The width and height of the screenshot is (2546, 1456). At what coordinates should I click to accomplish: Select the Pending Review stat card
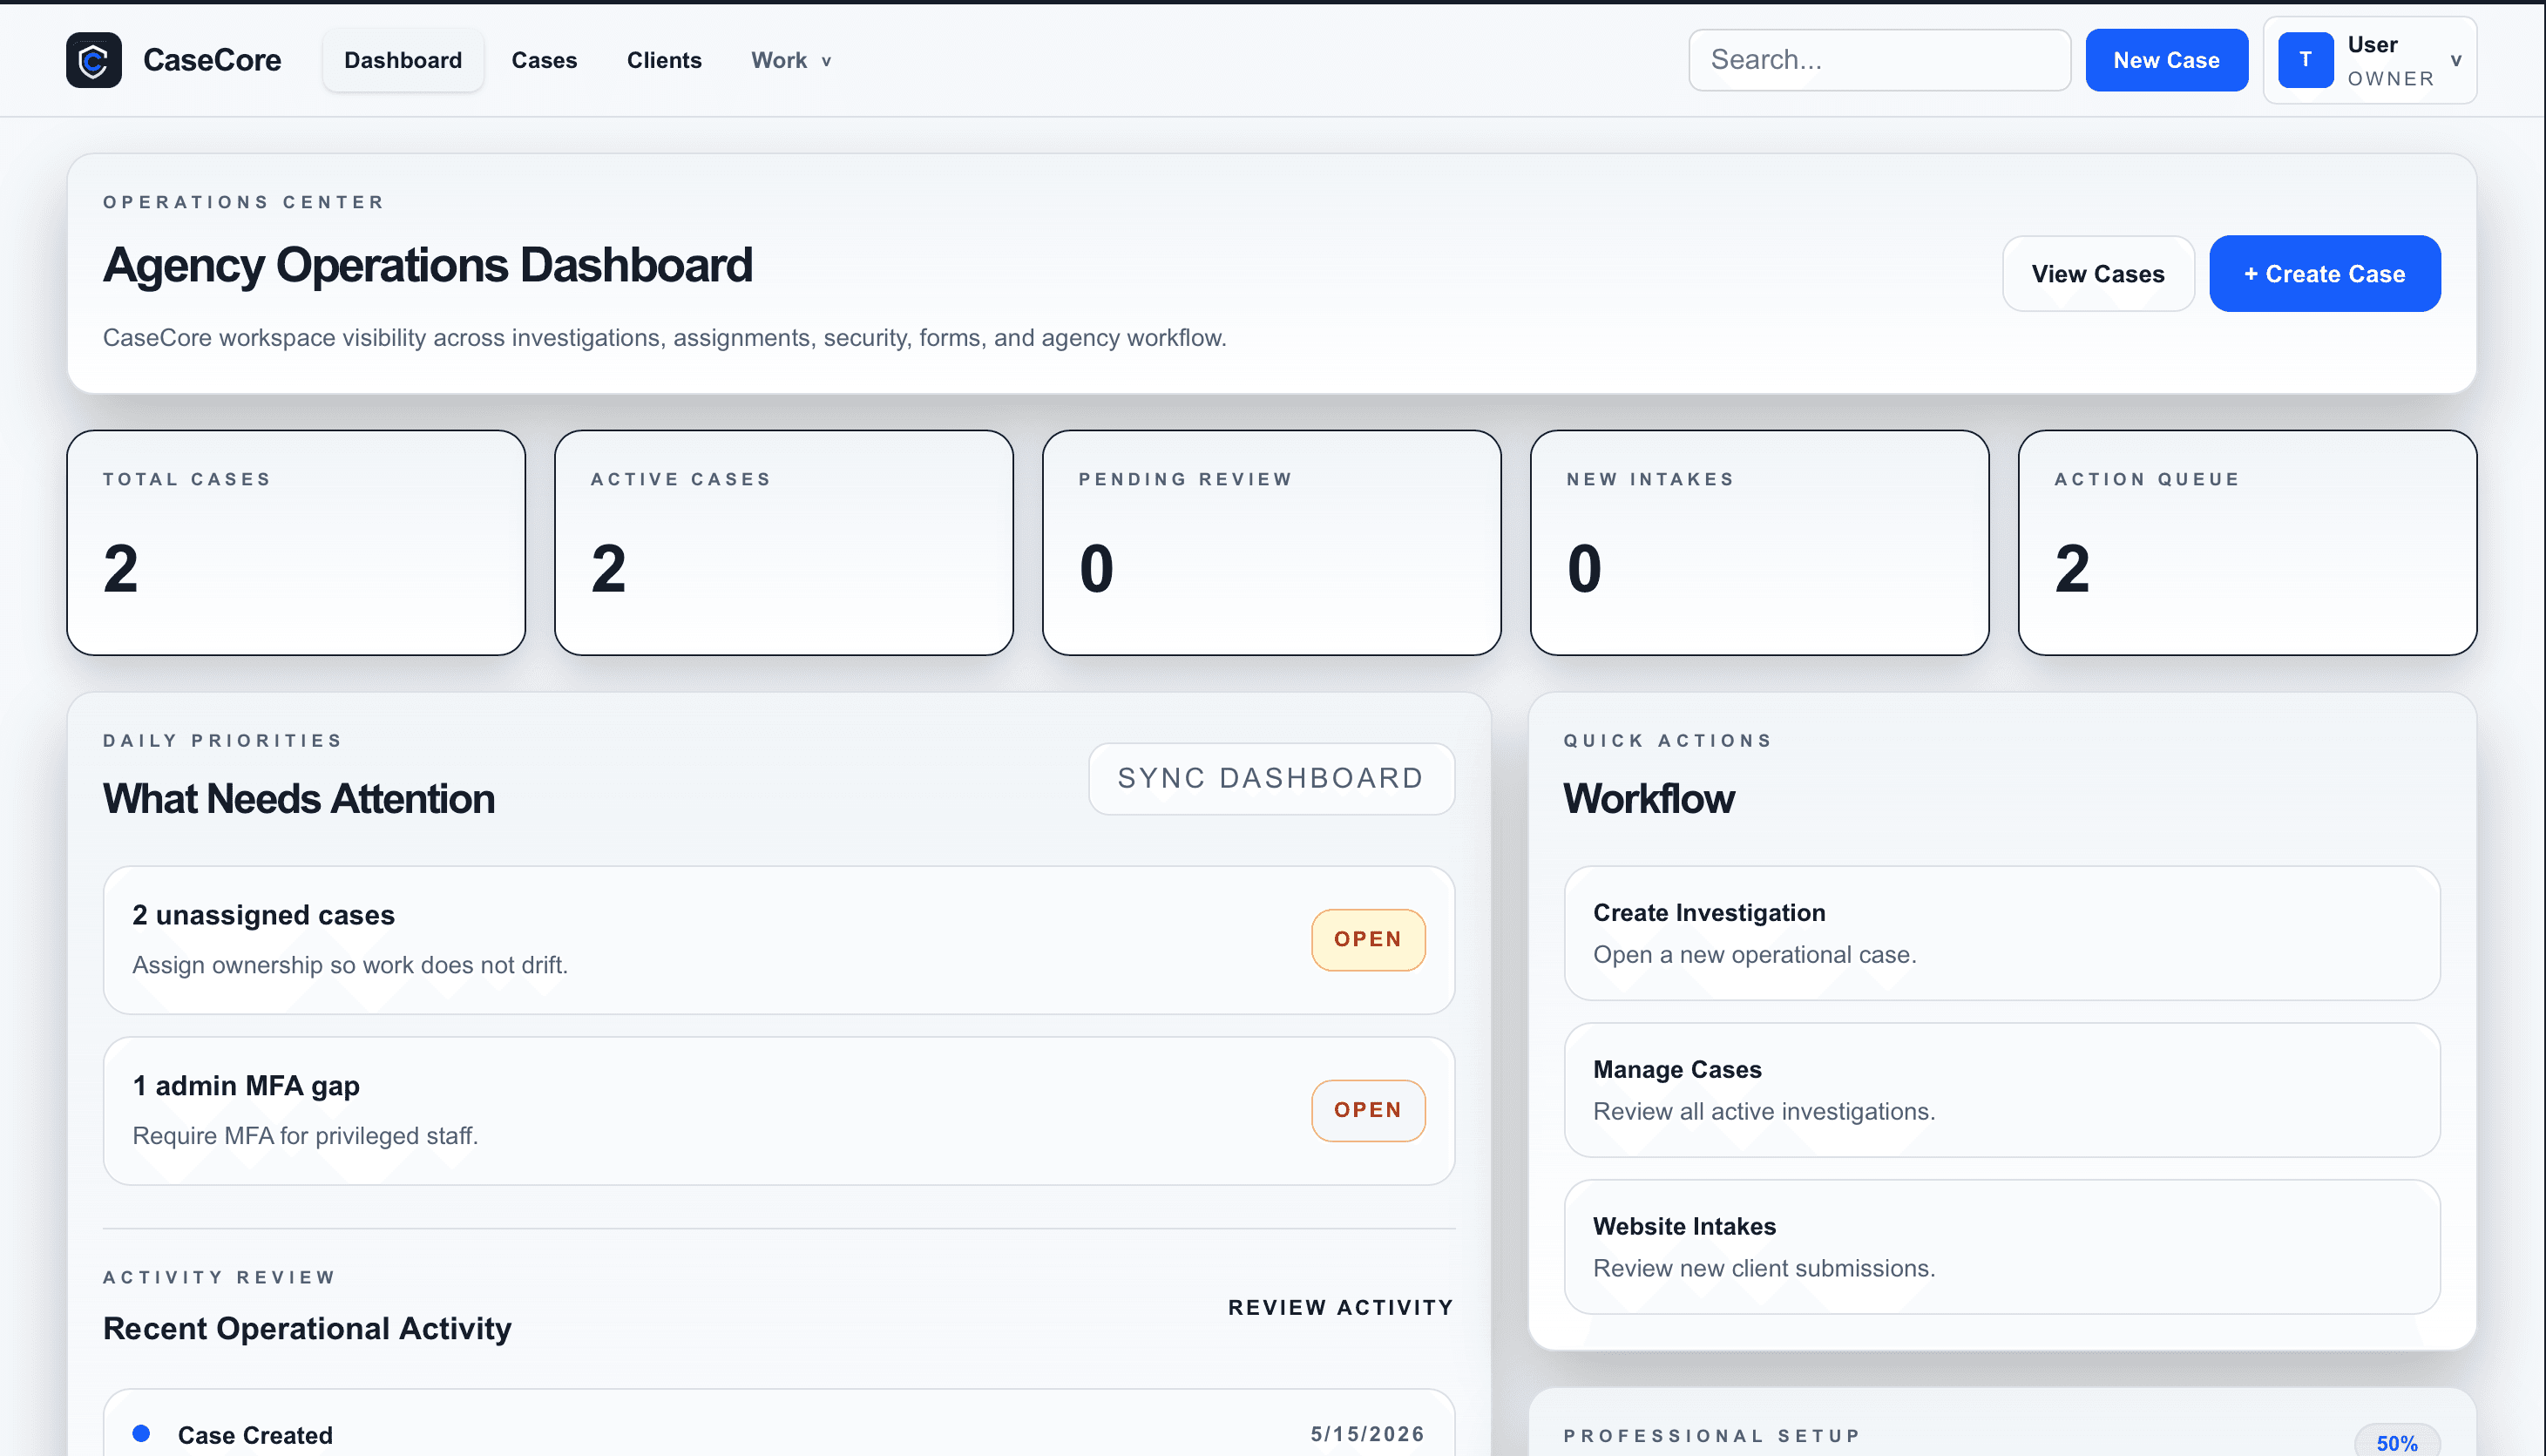point(1271,543)
